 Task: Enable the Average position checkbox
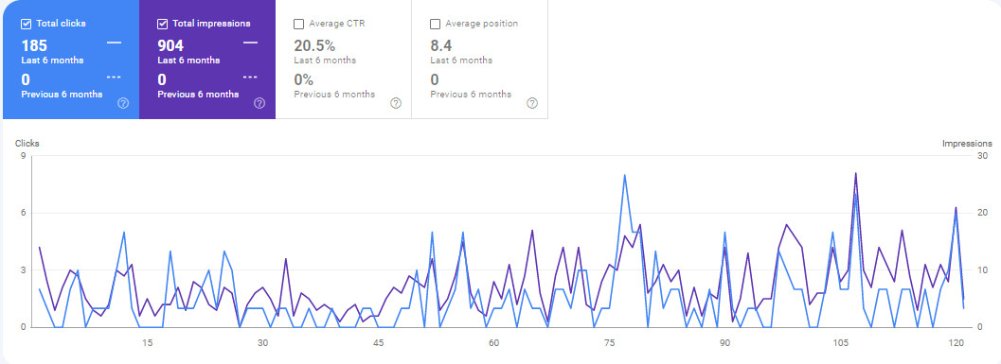(436, 25)
